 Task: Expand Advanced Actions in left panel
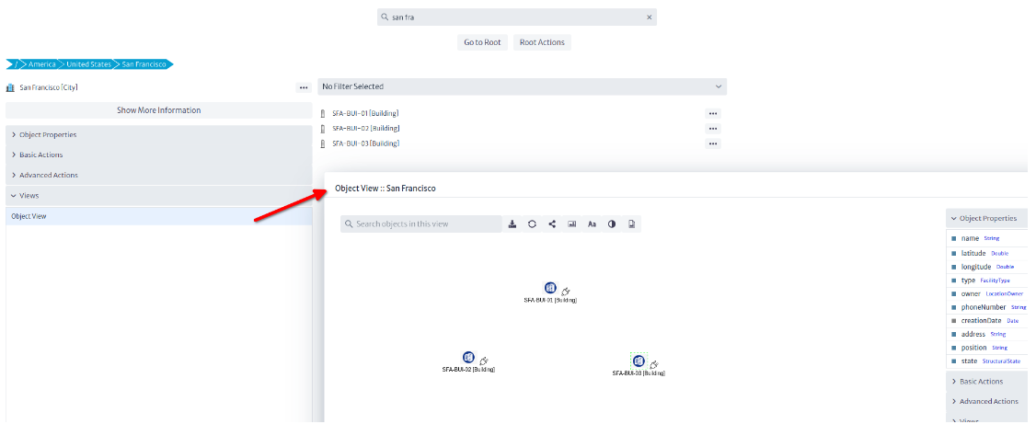pos(48,175)
